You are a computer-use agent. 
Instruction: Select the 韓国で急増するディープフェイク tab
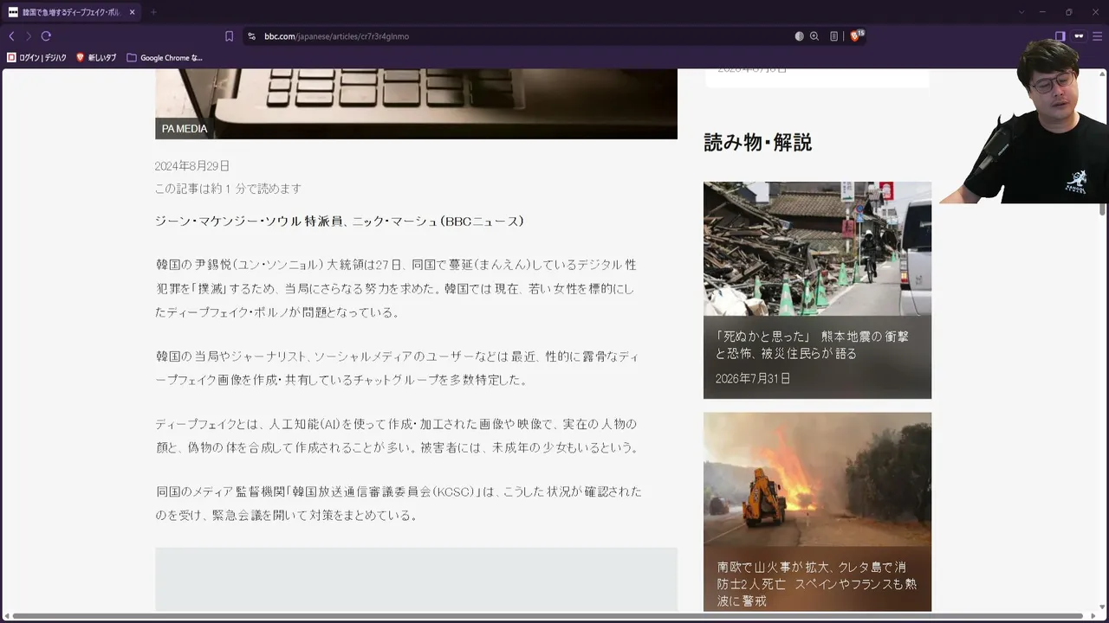73,12
